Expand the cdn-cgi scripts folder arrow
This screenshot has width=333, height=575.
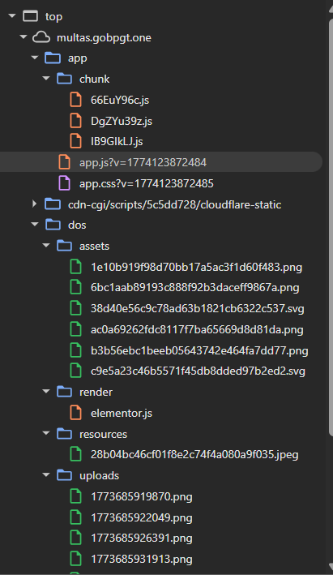click(x=35, y=204)
